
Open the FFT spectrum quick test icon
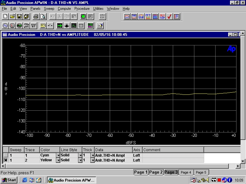click(148, 17)
